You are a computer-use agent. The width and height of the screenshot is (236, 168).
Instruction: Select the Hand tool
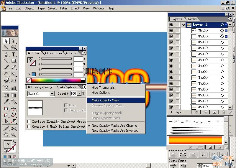coord(6,135)
